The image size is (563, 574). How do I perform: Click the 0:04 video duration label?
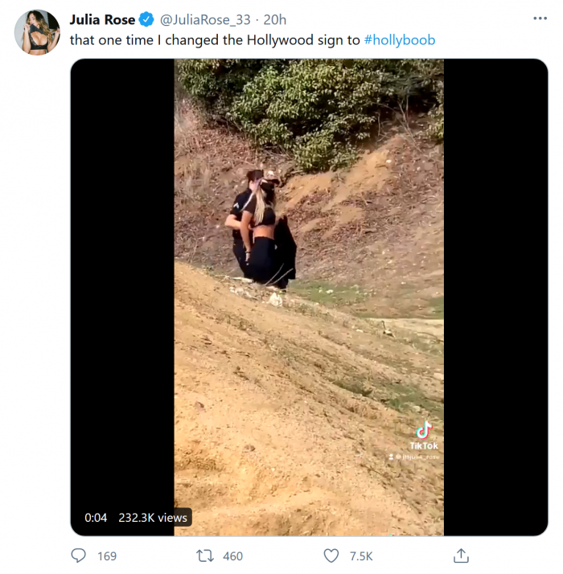click(96, 518)
